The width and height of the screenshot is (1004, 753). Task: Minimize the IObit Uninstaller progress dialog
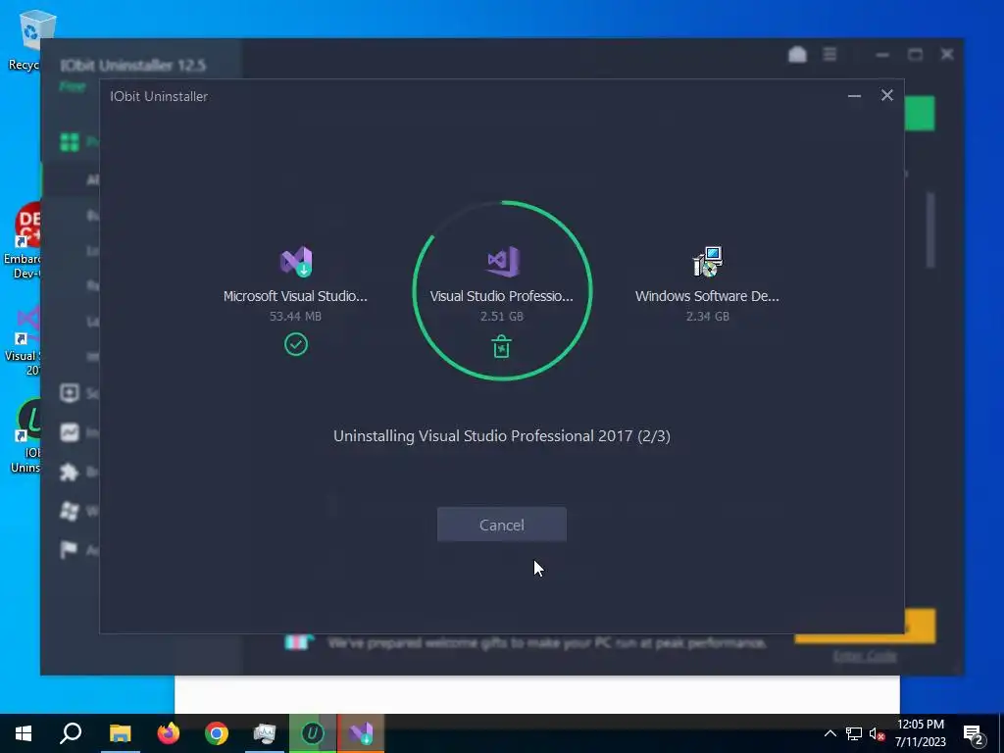[854, 96]
